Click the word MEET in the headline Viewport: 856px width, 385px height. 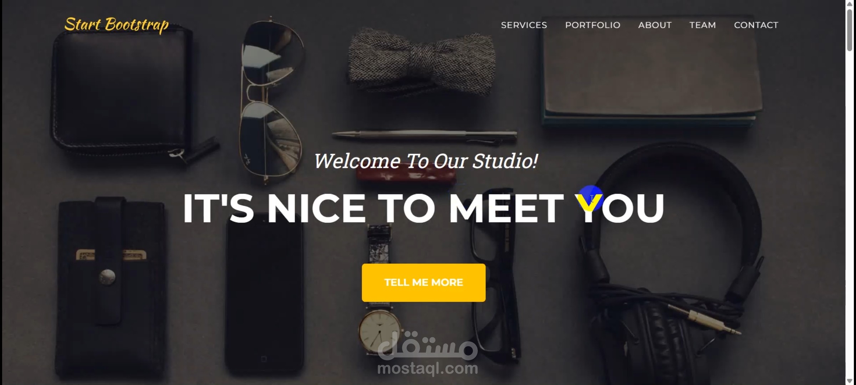[x=506, y=209]
